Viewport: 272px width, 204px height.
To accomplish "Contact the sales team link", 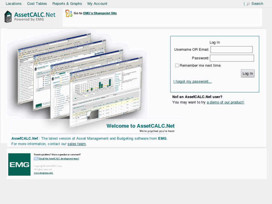I will 76,144.
